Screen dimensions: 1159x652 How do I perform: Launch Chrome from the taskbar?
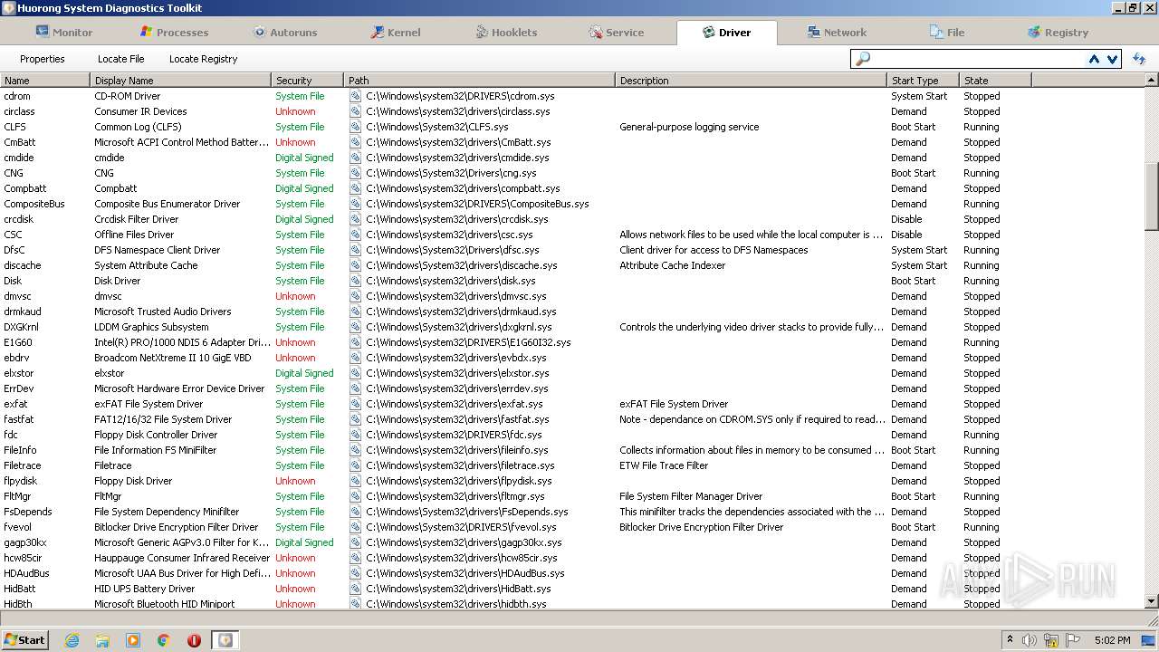pyautogui.click(x=163, y=640)
